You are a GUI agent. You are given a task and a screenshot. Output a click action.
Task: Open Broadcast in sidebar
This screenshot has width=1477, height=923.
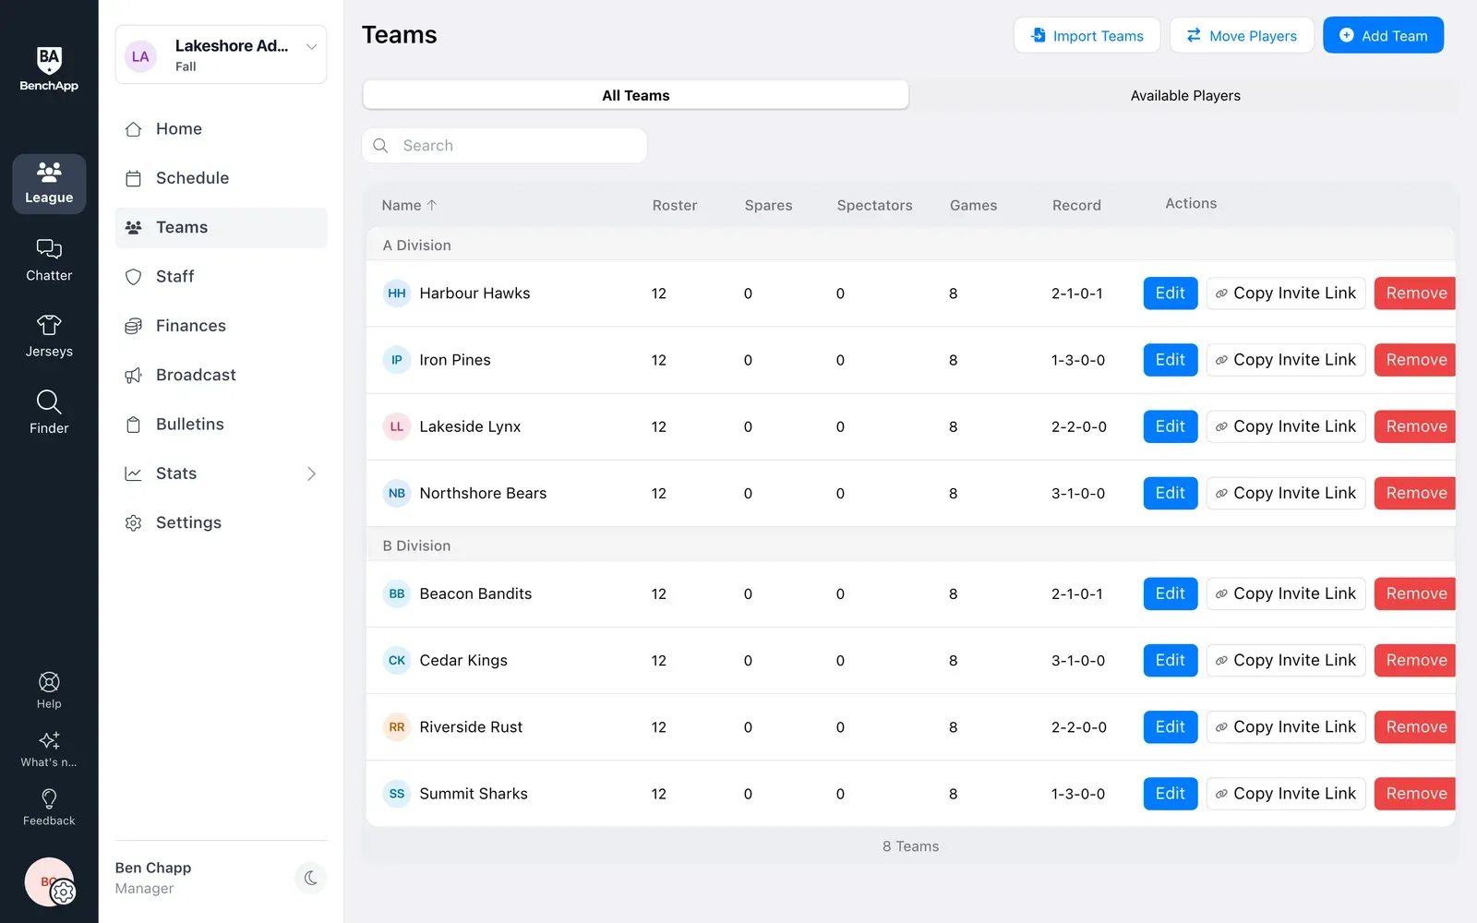221,375
